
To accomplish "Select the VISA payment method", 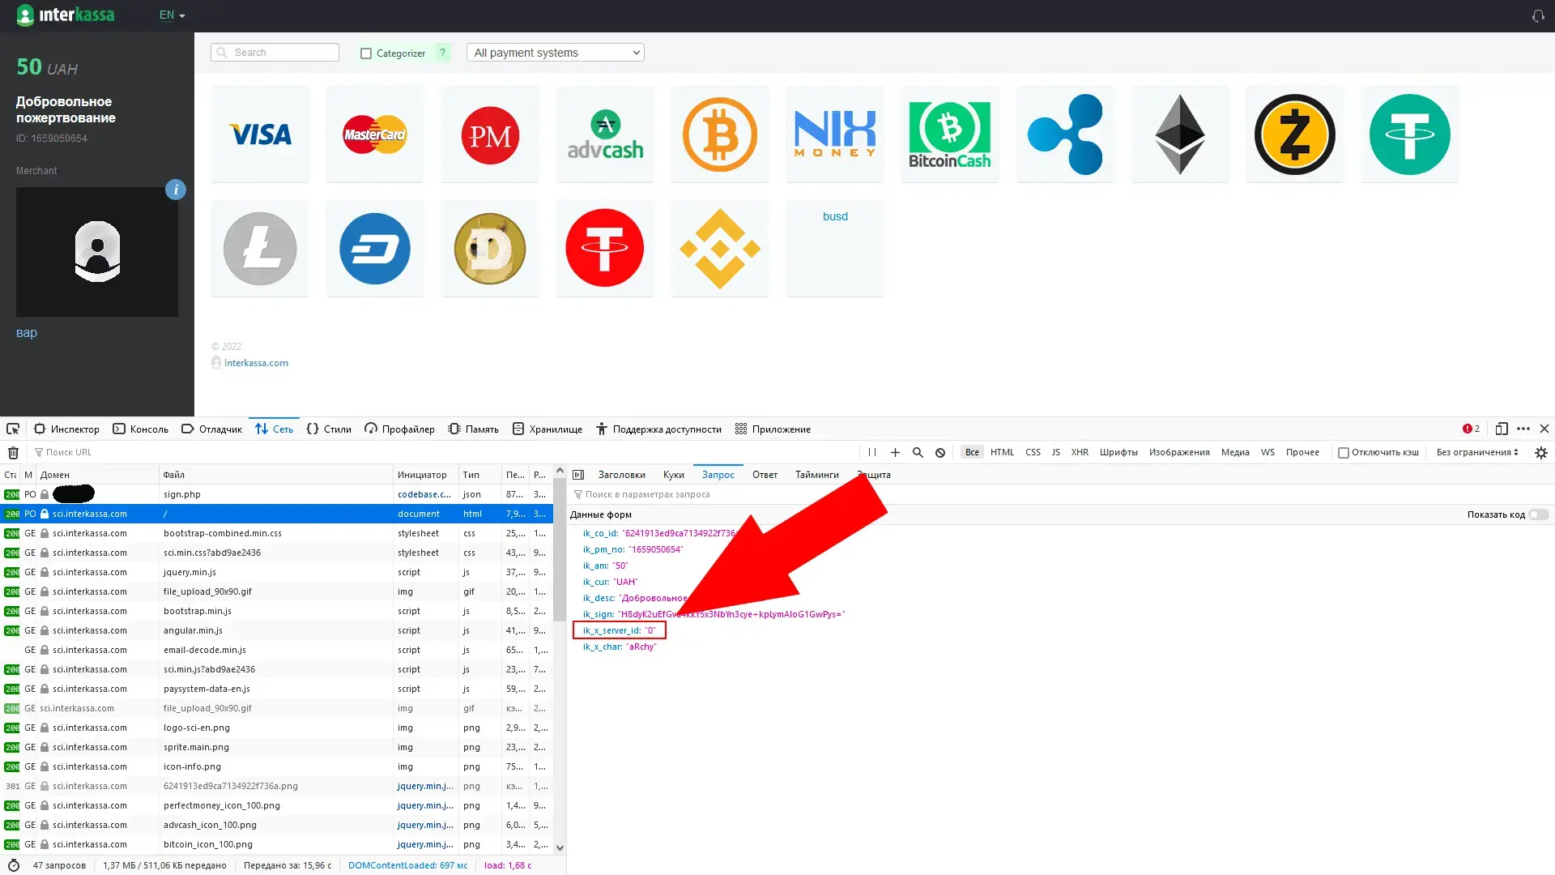I will (x=260, y=134).
